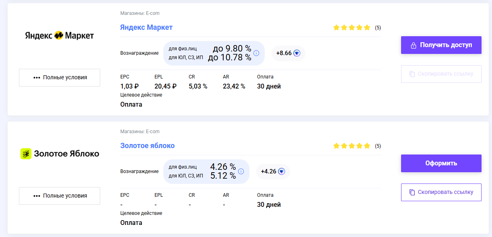Image resolution: width=492 pixels, height=237 pixels.
Task: Click copy icon in active Скопировать ссылку button
Action: point(412,192)
